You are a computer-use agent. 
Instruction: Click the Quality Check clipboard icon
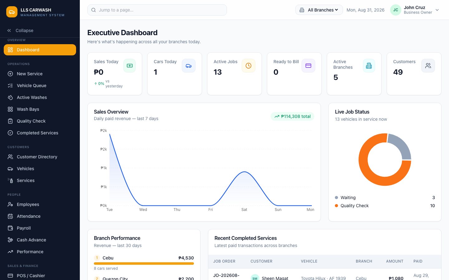10,121
